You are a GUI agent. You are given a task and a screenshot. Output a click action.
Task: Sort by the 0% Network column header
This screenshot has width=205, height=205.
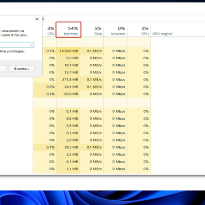coord(116,31)
